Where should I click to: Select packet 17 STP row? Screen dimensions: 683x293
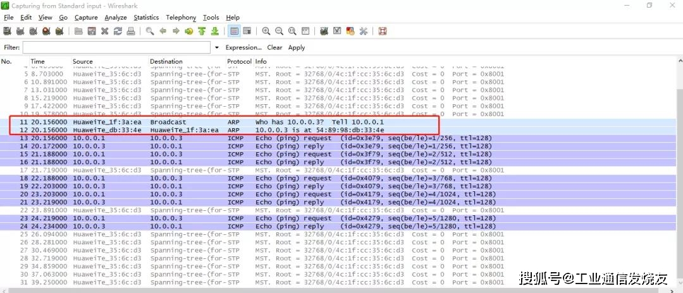point(336,170)
